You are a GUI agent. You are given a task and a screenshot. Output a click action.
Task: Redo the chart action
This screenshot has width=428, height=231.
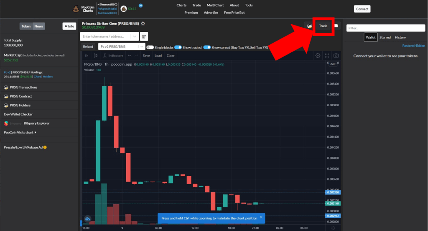tap(137, 56)
